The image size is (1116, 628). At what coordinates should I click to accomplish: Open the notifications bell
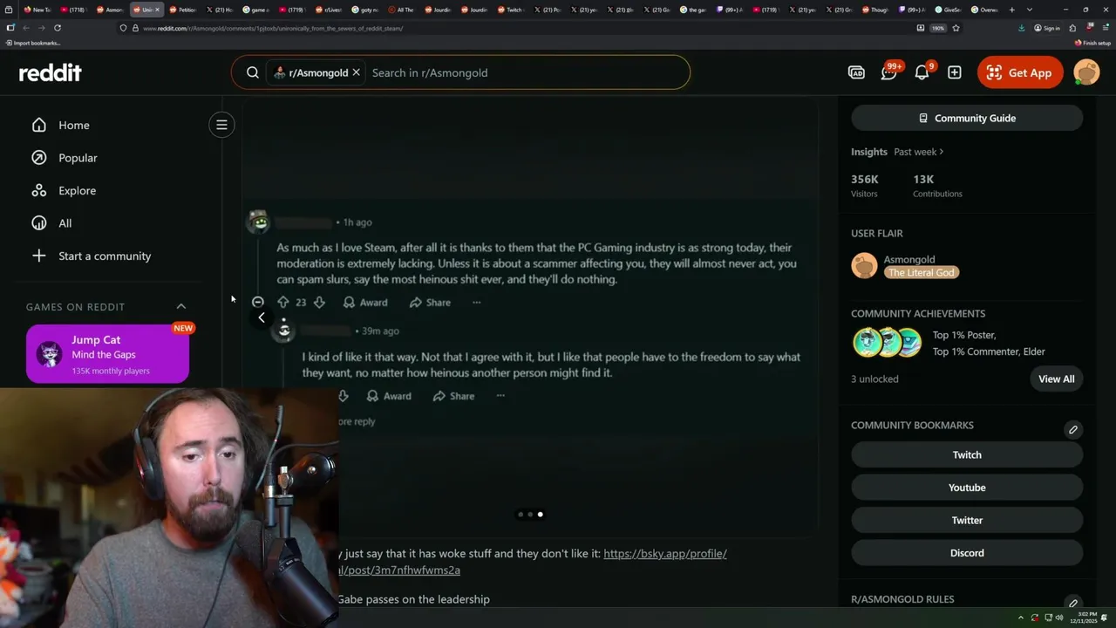pyautogui.click(x=922, y=73)
